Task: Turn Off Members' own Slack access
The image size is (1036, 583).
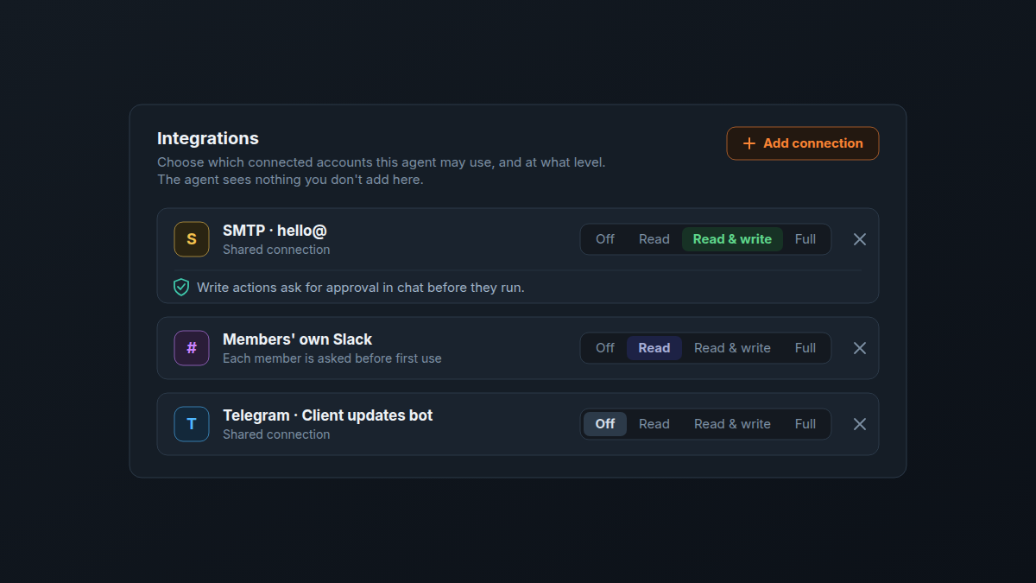Action: [x=605, y=348]
